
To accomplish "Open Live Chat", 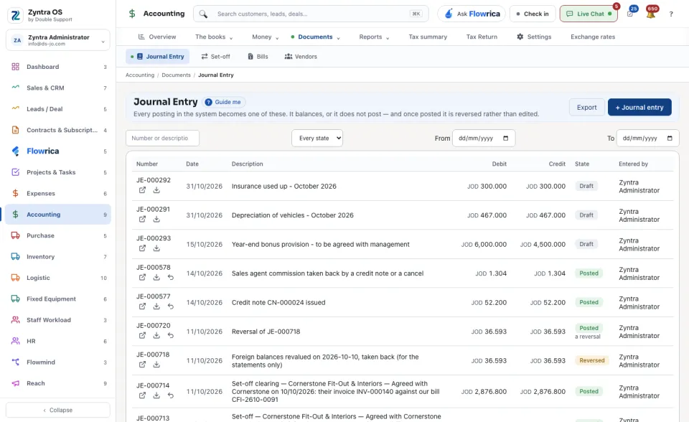I will click(589, 14).
